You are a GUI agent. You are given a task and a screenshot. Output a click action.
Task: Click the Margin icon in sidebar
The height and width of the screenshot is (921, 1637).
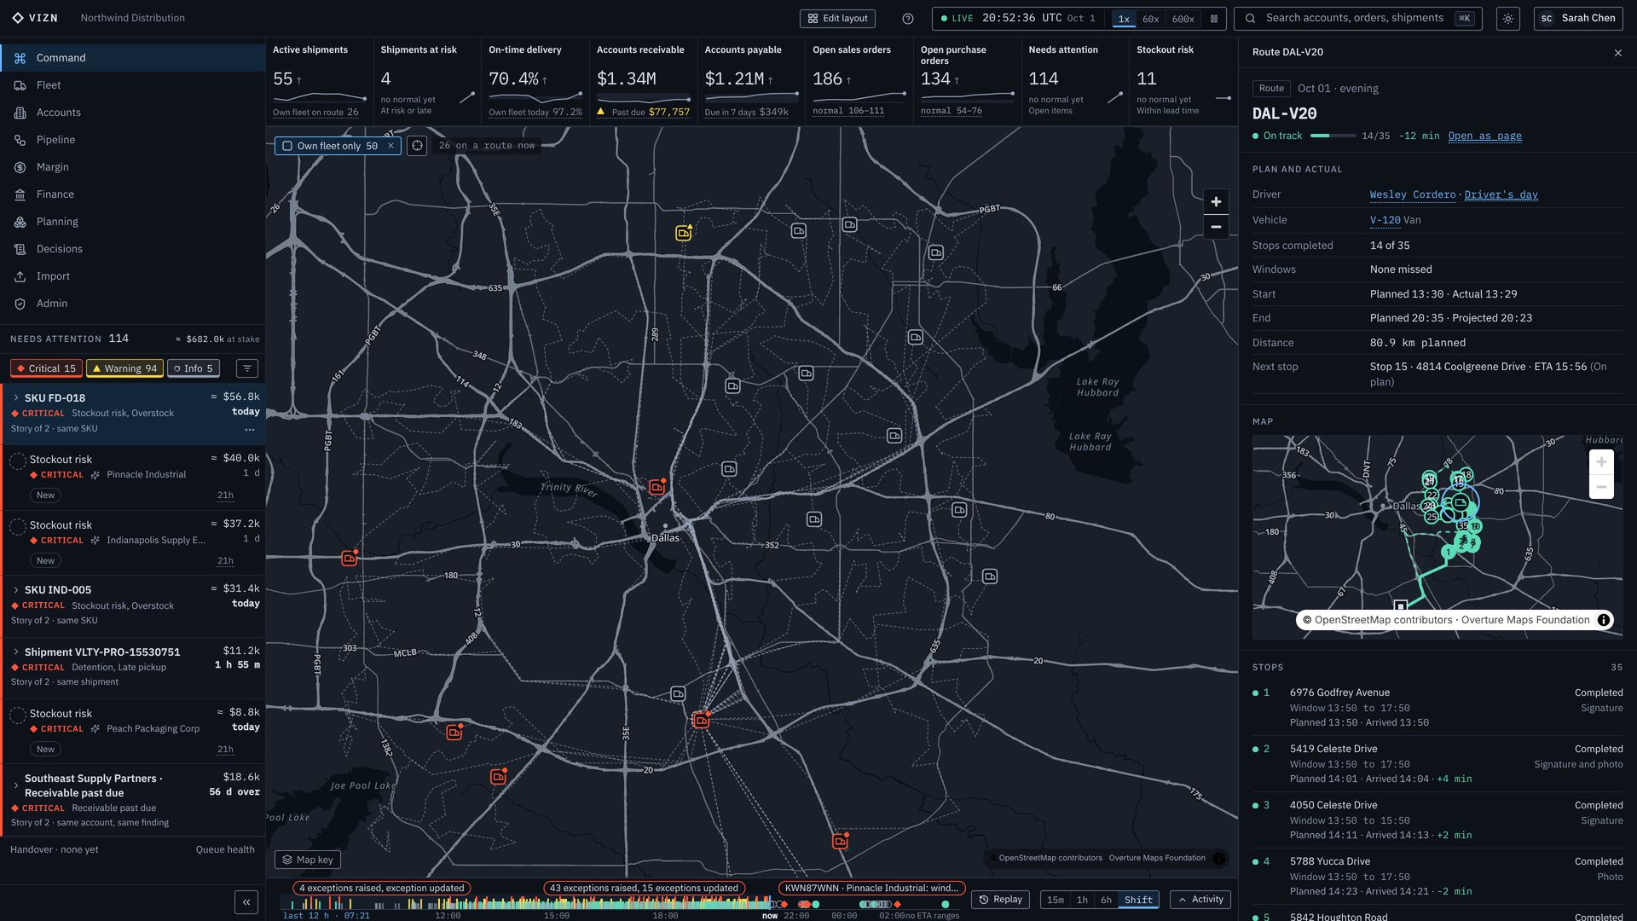tap(20, 167)
